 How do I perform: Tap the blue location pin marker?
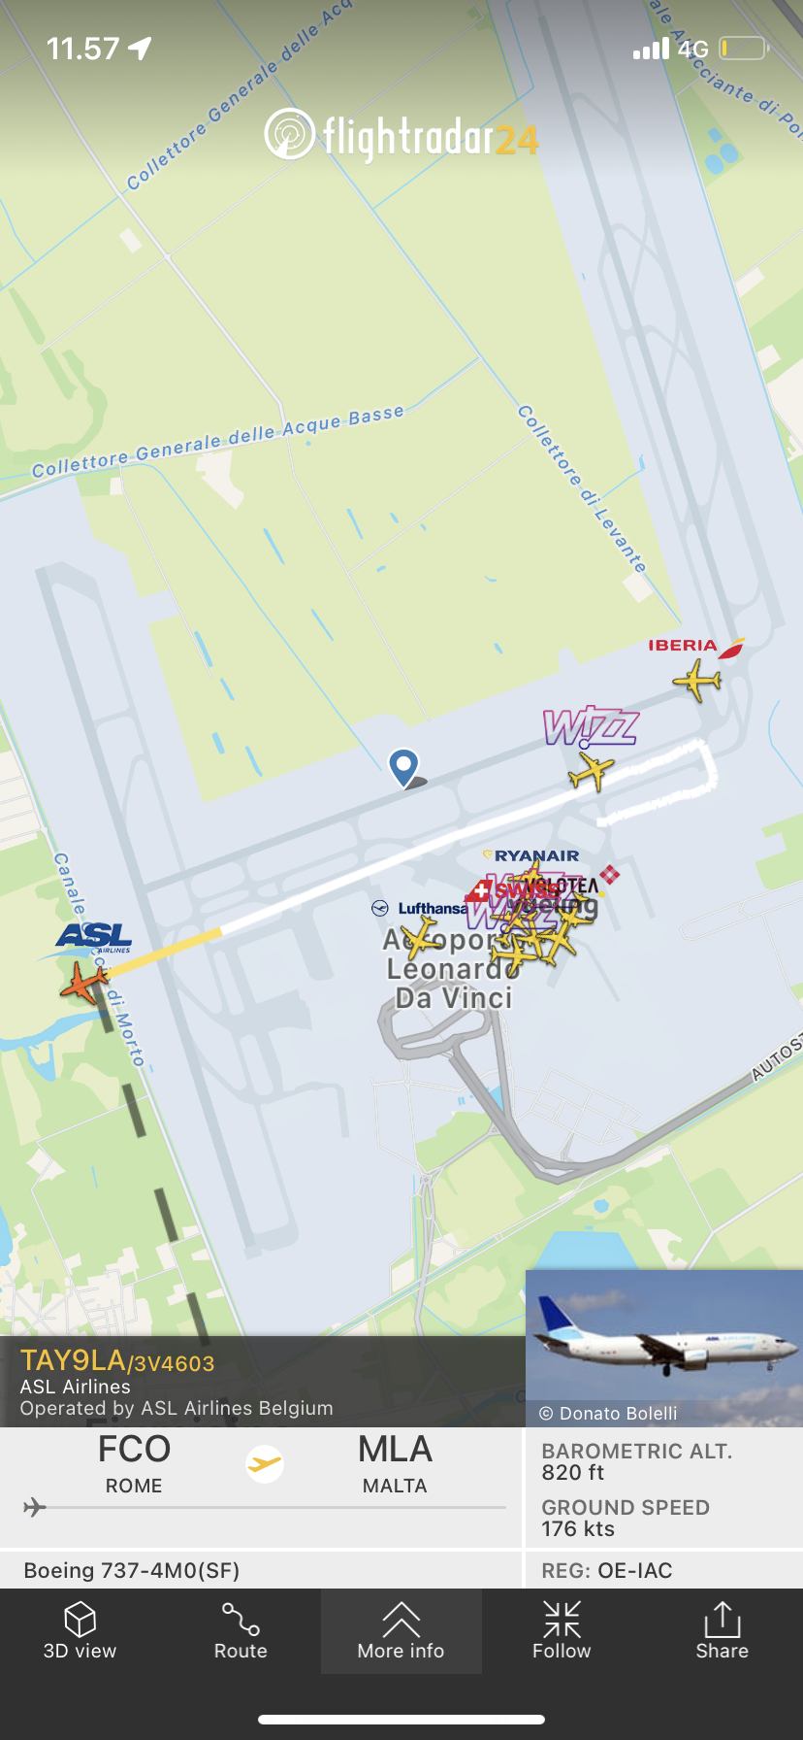pyautogui.click(x=403, y=767)
